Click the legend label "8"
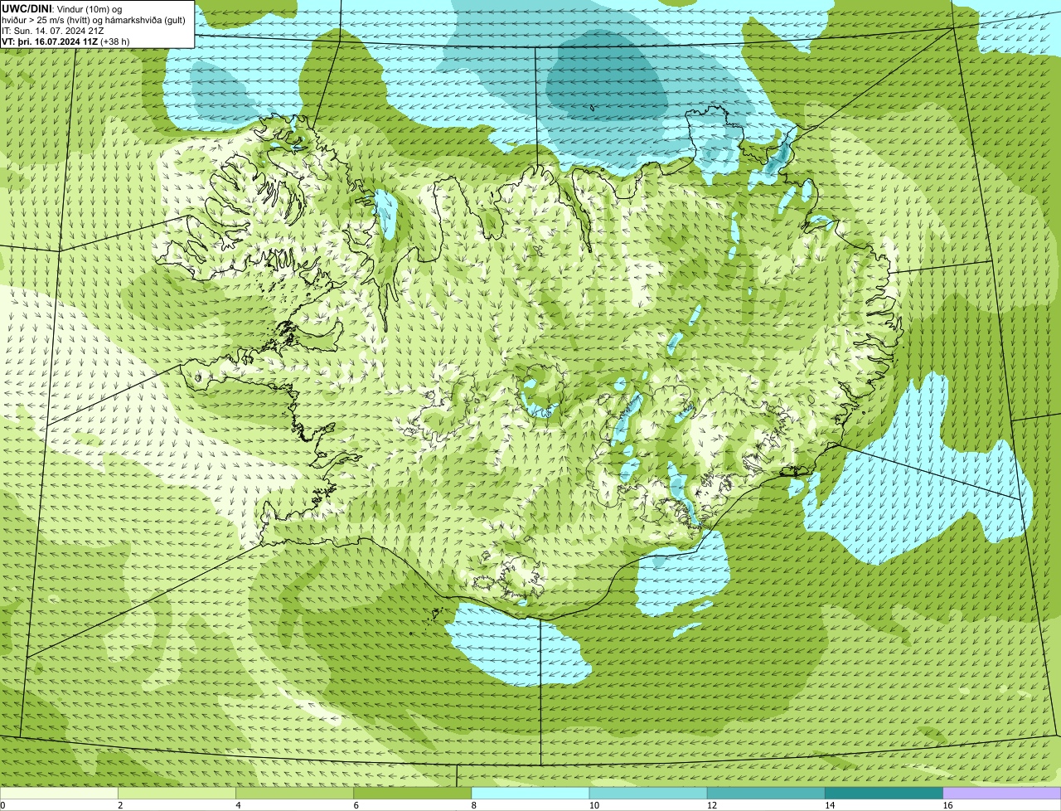 click(473, 805)
